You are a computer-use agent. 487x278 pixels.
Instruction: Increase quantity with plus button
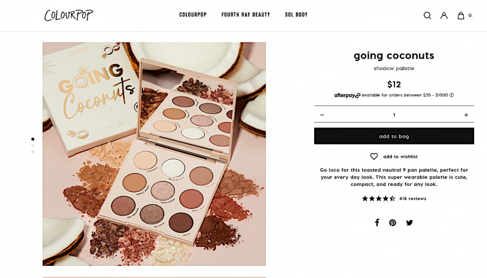pyautogui.click(x=466, y=115)
